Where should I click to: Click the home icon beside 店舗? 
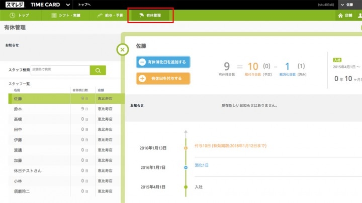click(x=340, y=16)
